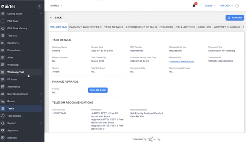Viewport: 246px width, 142px height.
Task: Select the Created Date 2026-07-30 14:53:01
Action: pos(102,51)
